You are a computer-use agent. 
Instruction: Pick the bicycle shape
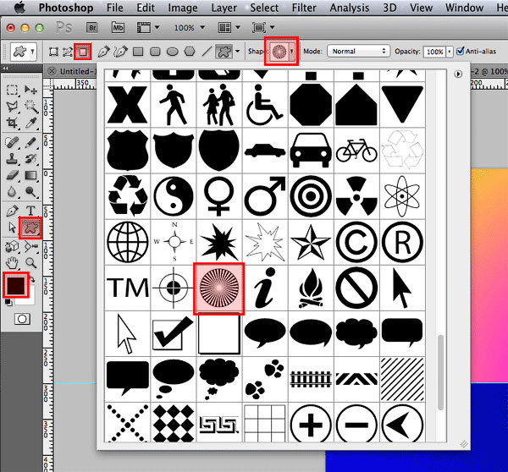tap(356, 151)
